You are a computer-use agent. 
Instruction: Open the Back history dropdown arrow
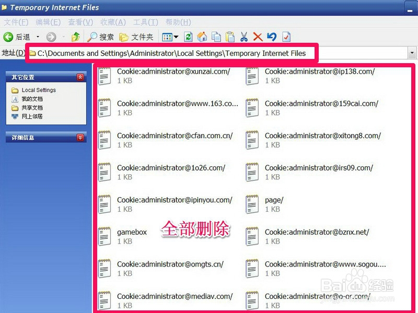38,37
